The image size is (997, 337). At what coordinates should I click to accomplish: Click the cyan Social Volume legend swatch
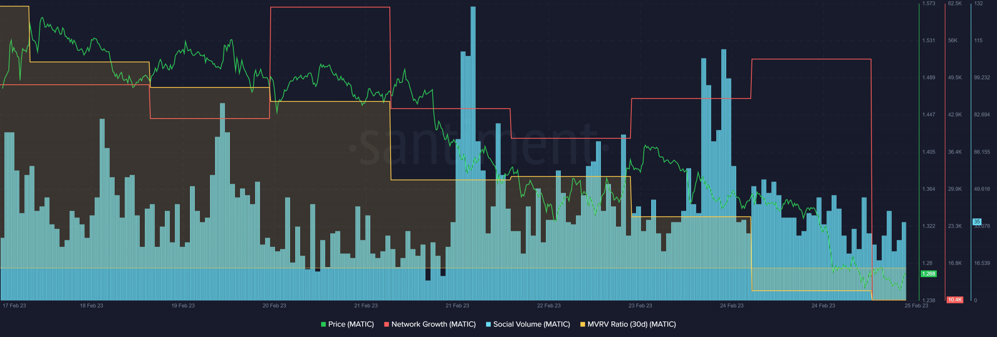pos(488,324)
